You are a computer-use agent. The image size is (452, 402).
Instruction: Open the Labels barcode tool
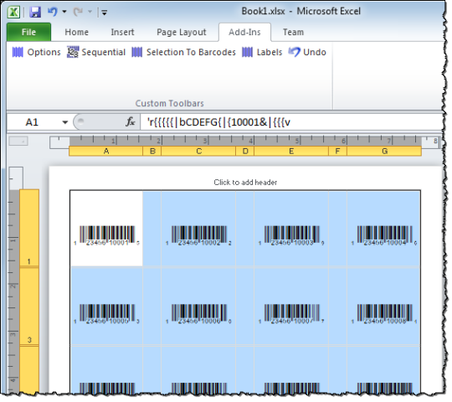point(262,52)
